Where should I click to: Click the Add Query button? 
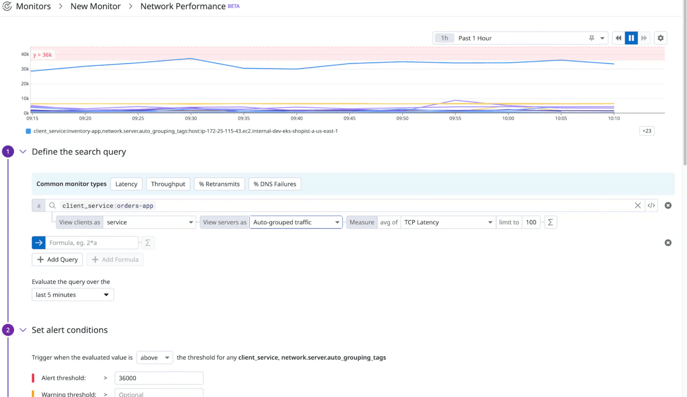pyautogui.click(x=57, y=260)
